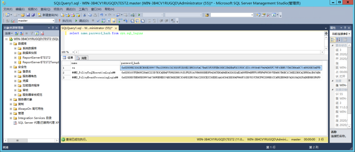This screenshot has width=355, height=152.
Task: Open the 当前连接参数 properties dropdown
Action: tap(349, 34)
